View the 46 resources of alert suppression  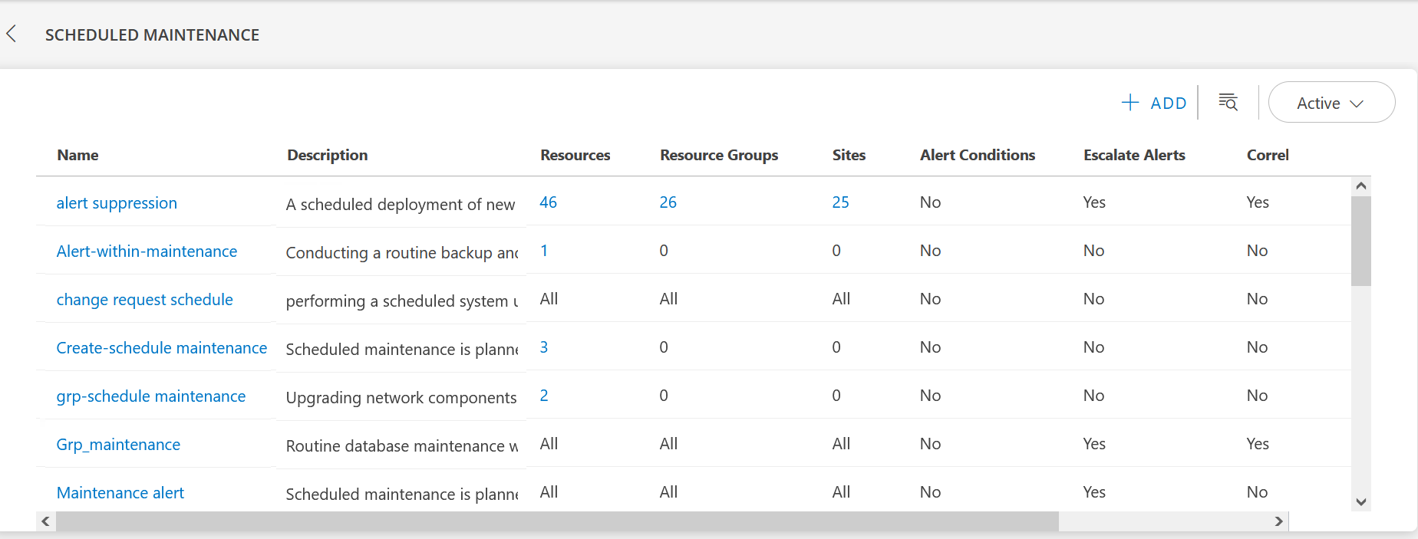pos(548,202)
